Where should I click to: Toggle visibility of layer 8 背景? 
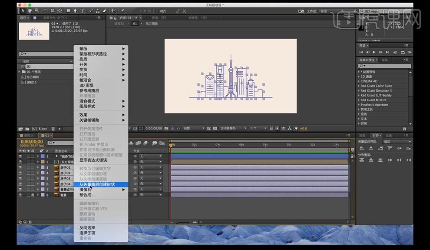coord(20,195)
